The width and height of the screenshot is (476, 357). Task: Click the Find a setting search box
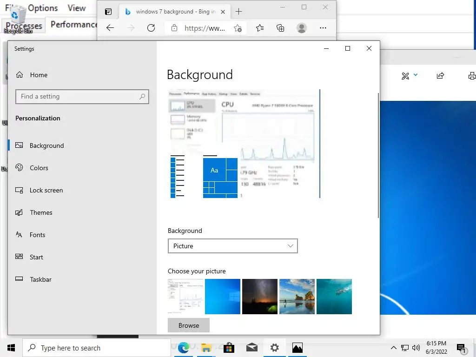pos(82,97)
